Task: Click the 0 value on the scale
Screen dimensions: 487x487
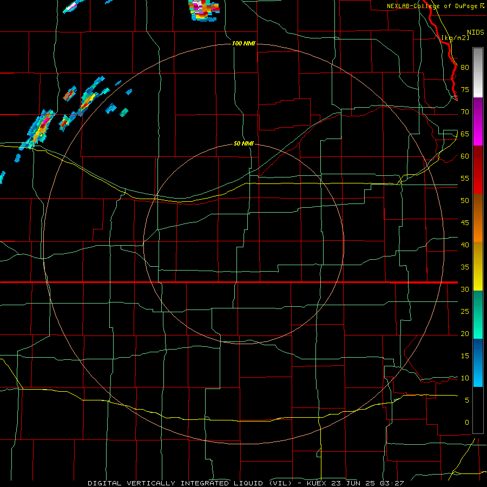Action: [x=466, y=423]
